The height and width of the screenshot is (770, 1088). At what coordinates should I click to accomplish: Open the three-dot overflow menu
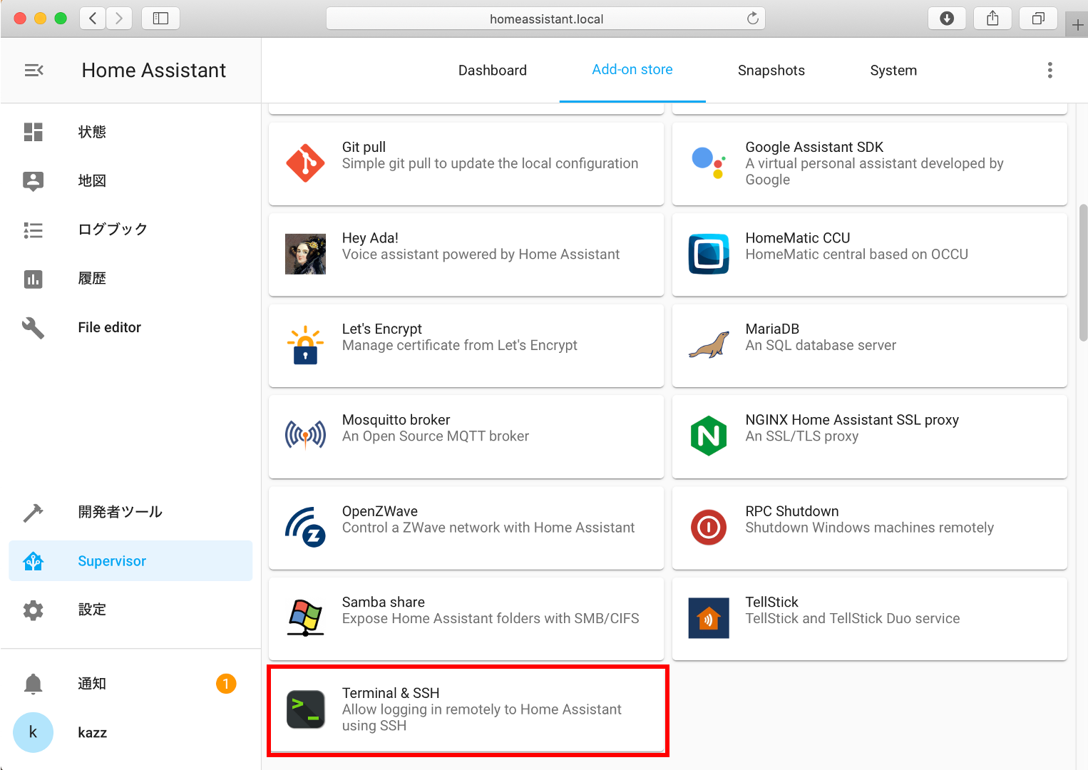point(1049,70)
